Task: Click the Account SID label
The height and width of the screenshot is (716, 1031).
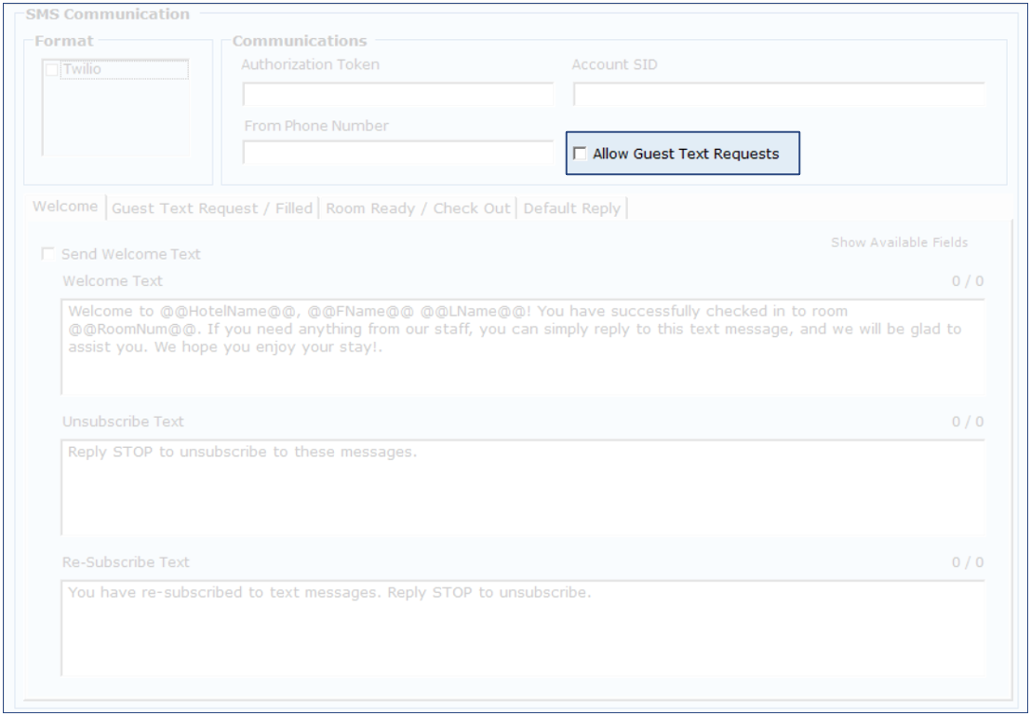Action: (x=614, y=64)
